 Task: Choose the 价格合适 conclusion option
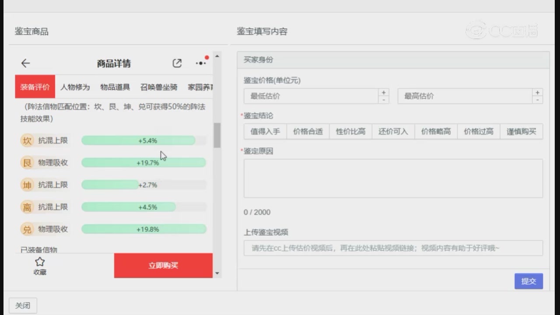[308, 131]
